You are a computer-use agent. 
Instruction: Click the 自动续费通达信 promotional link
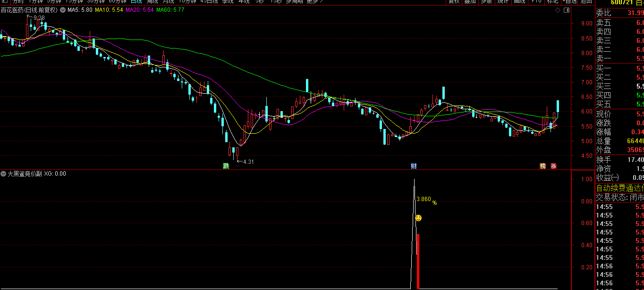tap(619, 188)
